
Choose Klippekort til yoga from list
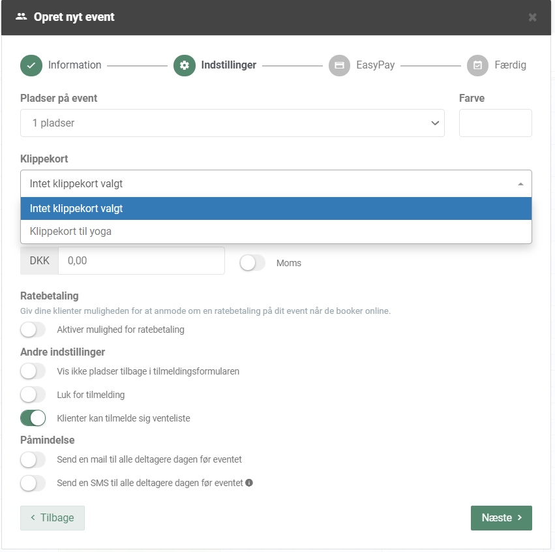(x=276, y=231)
